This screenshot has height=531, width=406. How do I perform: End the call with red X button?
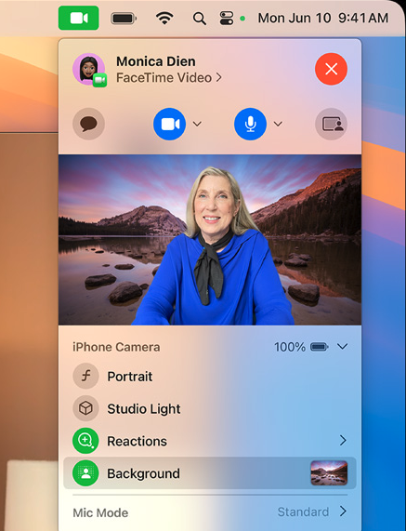(332, 69)
